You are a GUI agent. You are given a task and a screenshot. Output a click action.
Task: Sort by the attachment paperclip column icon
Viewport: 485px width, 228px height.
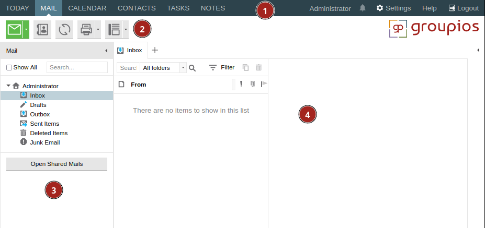point(253,84)
